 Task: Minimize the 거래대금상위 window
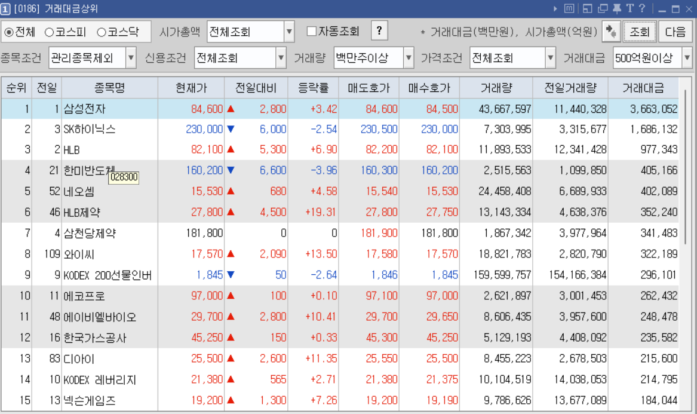(662, 9)
